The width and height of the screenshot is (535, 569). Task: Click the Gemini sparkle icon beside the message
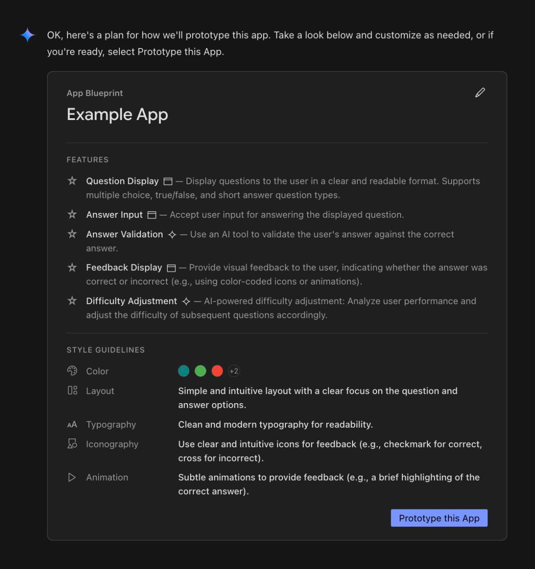tap(28, 35)
